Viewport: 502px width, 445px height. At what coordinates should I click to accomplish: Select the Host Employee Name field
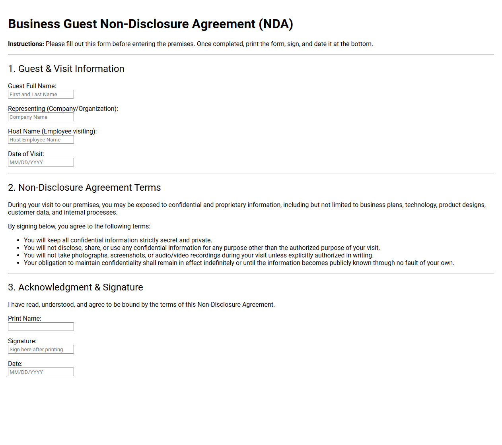[x=41, y=139]
